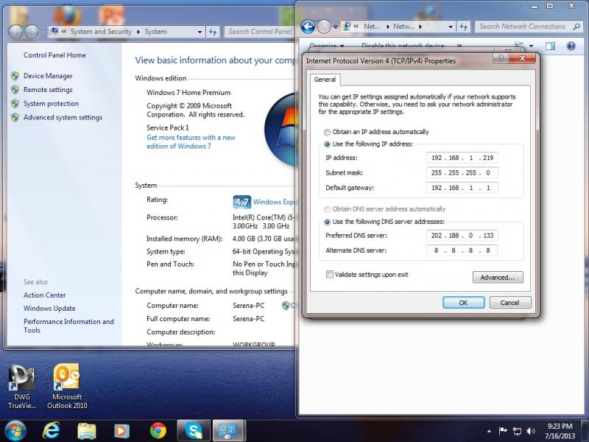The height and width of the screenshot is (442, 589).
Task: Toggle Validate settings upon exit checkbox
Action: click(x=329, y=274)
